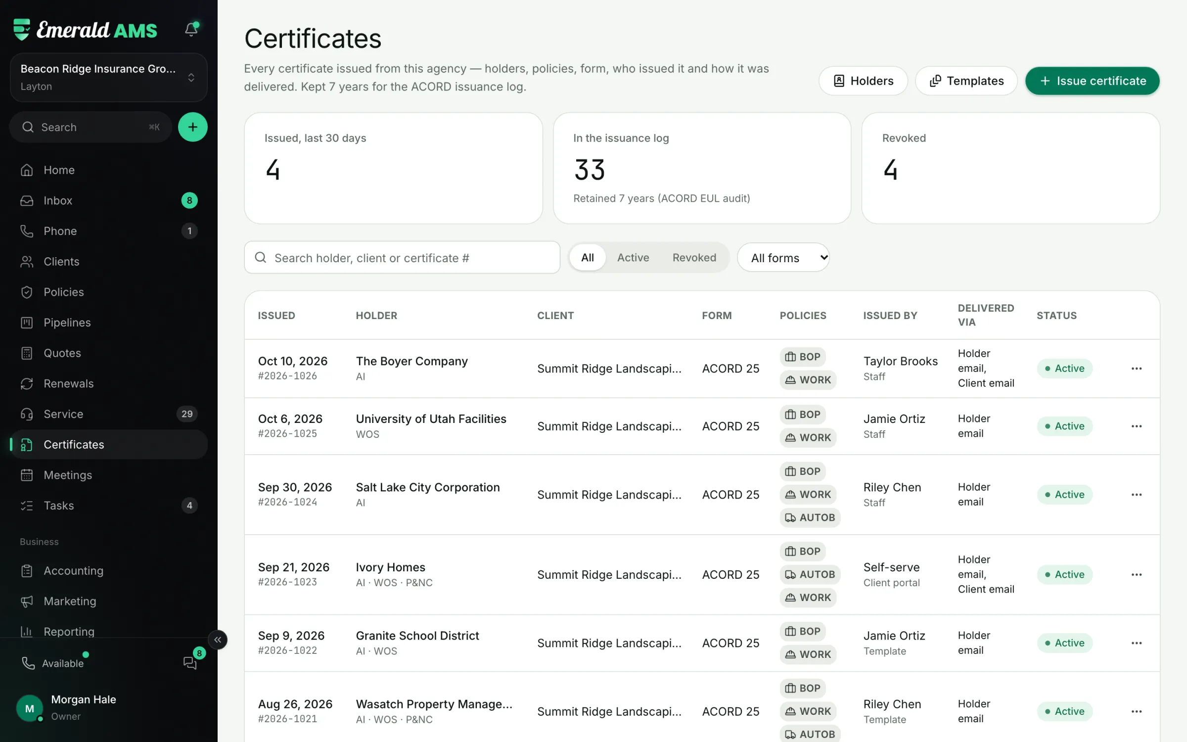Open row actions for The Boyer Company
This screenshot has height=742, width=1187.
point(1137,369)
